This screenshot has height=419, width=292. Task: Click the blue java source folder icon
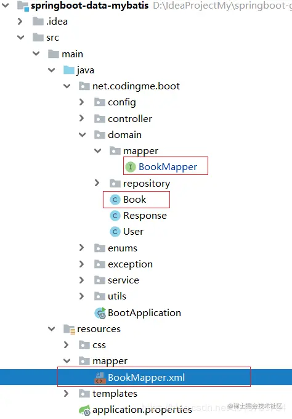tap(69, 70)
